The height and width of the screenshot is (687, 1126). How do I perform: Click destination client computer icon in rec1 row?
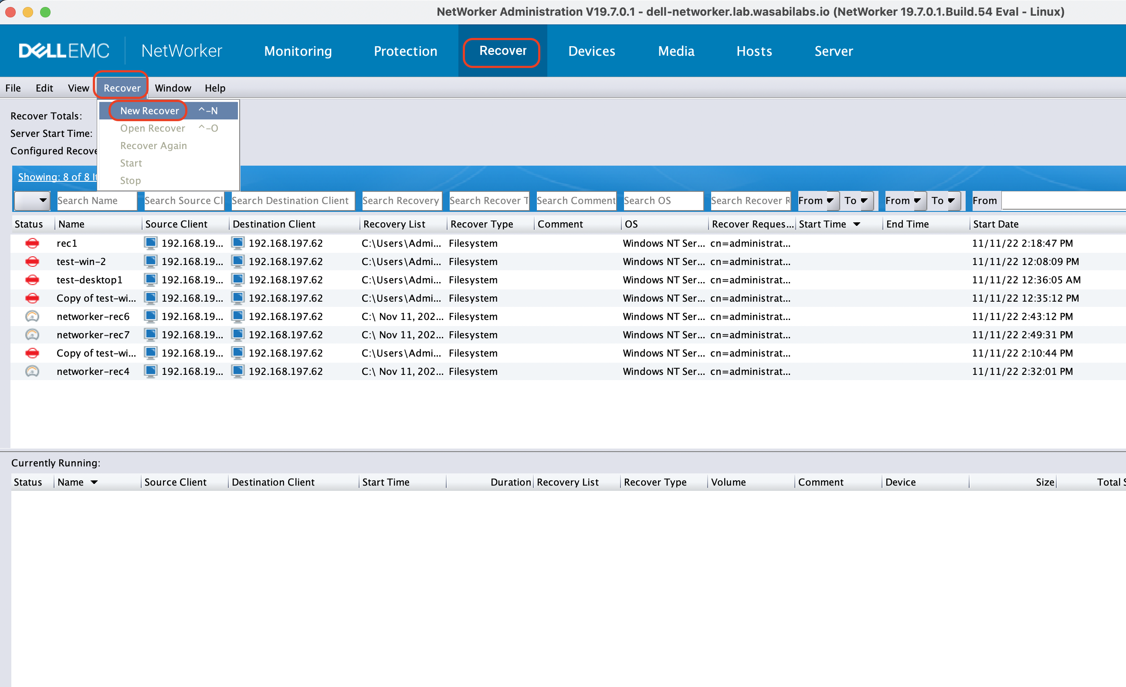coord(237,243)
